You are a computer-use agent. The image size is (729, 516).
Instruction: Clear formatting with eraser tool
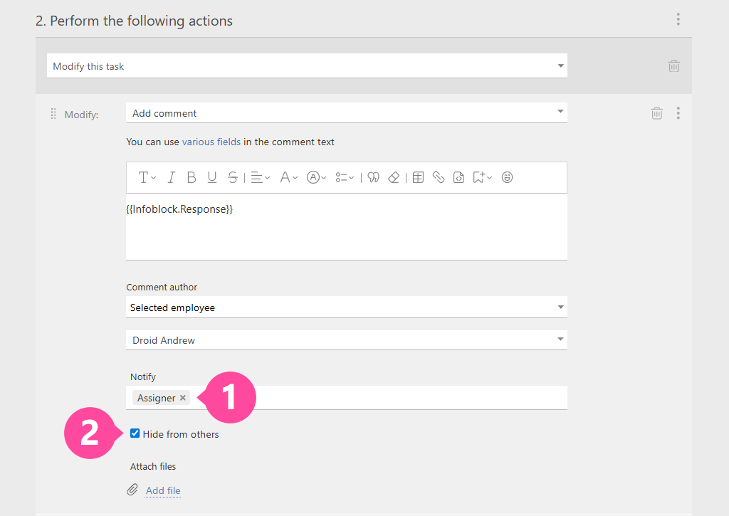click(394, 177)
